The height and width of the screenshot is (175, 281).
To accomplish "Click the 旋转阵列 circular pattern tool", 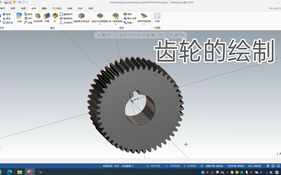I will tap(66, 18).
